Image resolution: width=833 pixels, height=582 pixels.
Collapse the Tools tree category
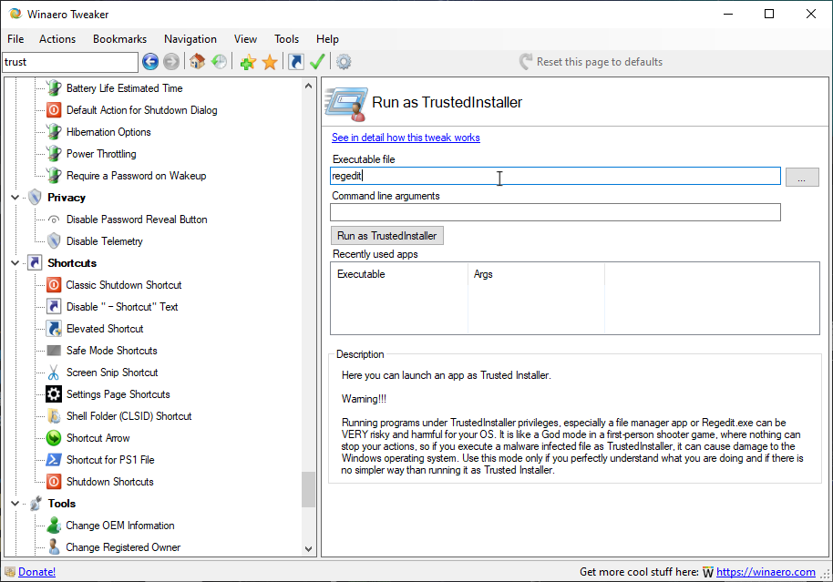click(15, 504)
